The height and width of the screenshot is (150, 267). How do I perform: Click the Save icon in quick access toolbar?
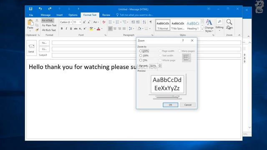(30, 9)
